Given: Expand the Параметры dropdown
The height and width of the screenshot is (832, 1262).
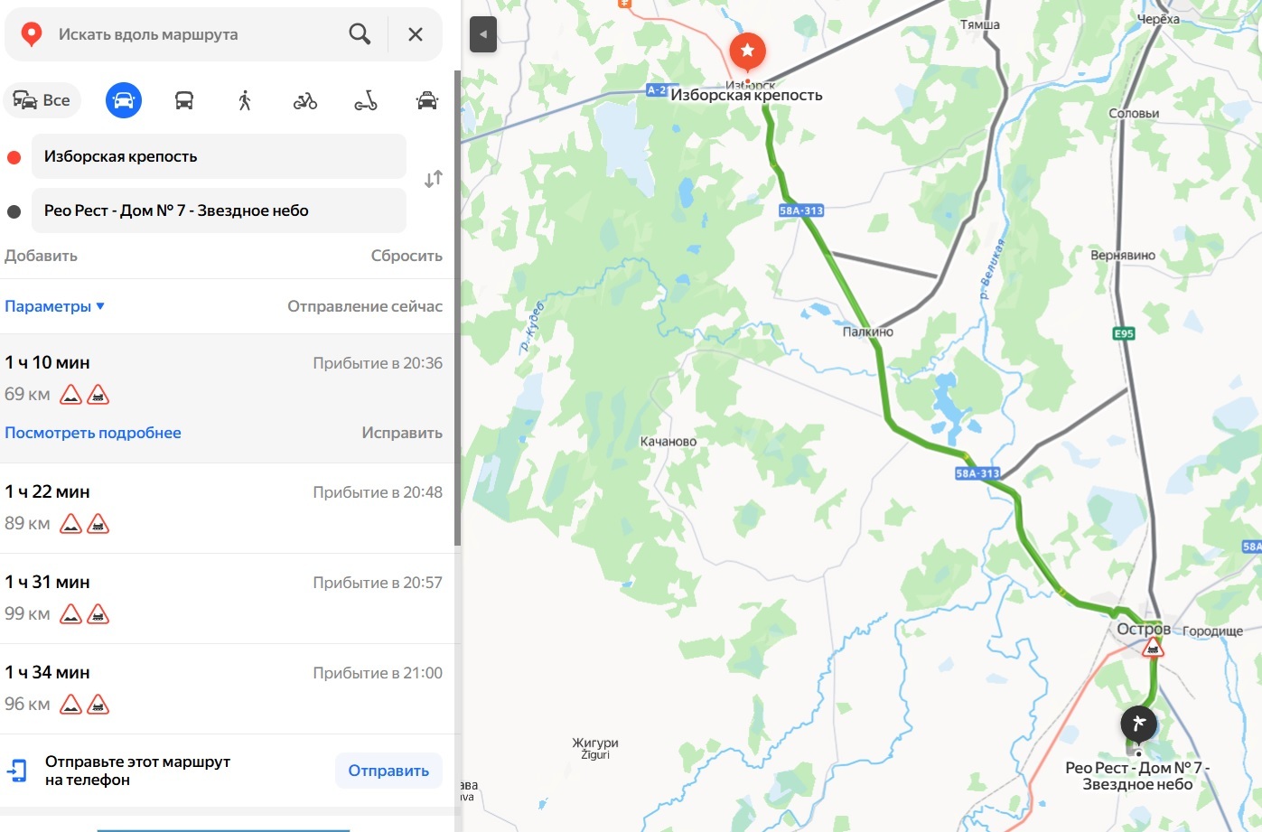Looking at the screenshot, I should 55,306.
